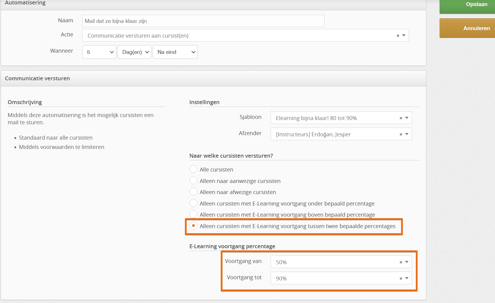Open the Dag(en) unit dropdown
This screenshot has height=303, width=495.
point(134,52)
